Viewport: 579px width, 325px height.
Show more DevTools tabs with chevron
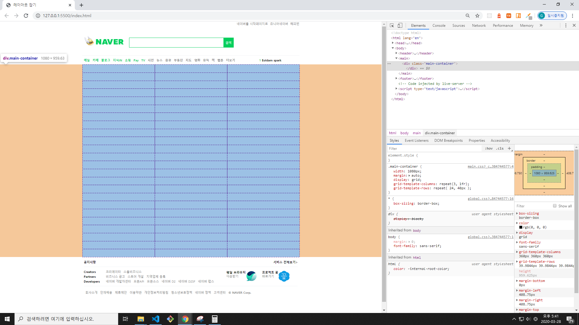(541, 26)
